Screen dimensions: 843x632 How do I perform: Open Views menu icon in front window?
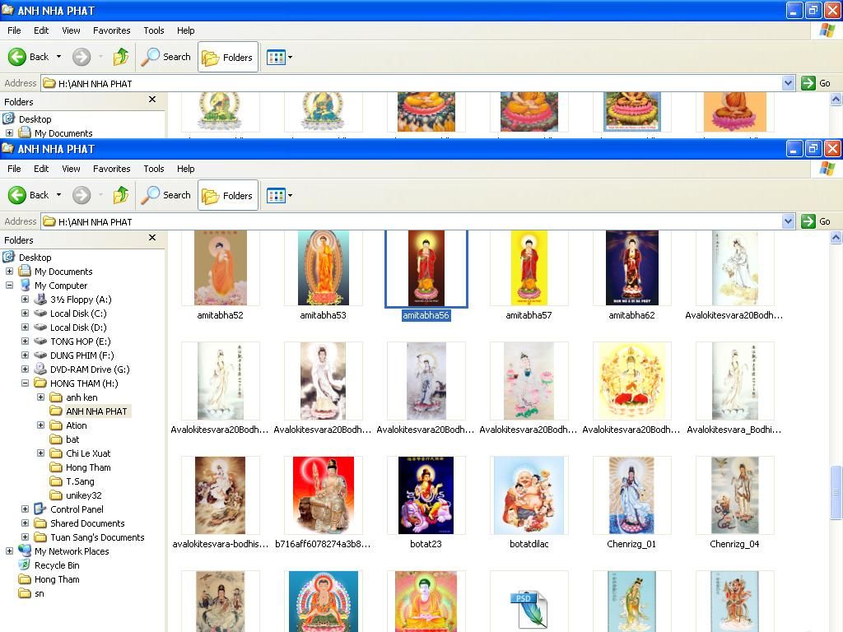point(277,196)
